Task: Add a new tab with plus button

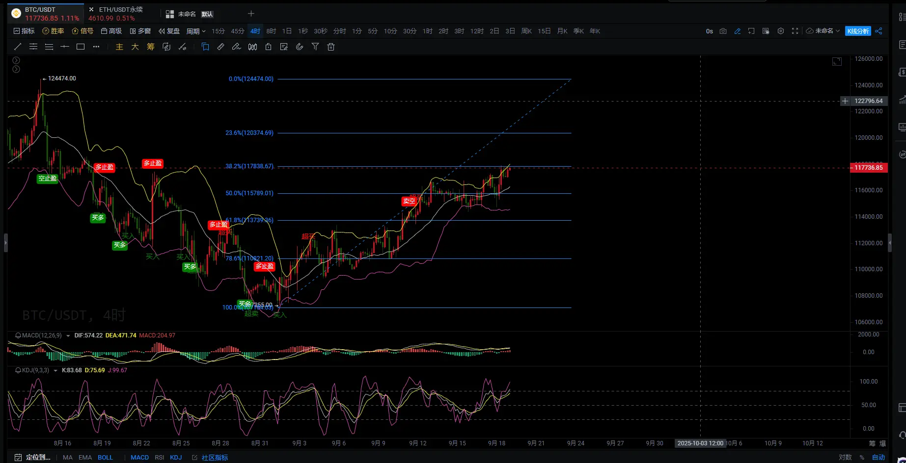Action: coord(251,14)
